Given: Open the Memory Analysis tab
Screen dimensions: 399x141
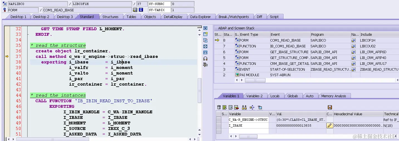Looking at the screenshot, I should pyautogui.click(x=334, y=96).
